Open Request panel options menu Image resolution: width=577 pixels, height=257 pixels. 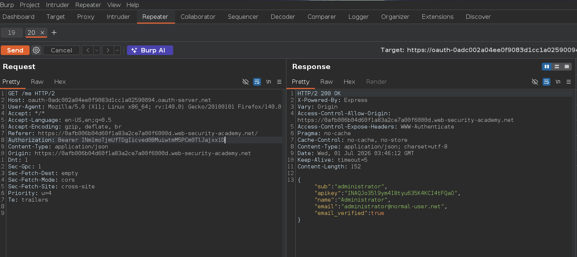click(x=279, y=82)
